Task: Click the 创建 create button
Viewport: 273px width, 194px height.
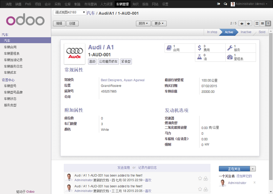Action: pos(72,23)
